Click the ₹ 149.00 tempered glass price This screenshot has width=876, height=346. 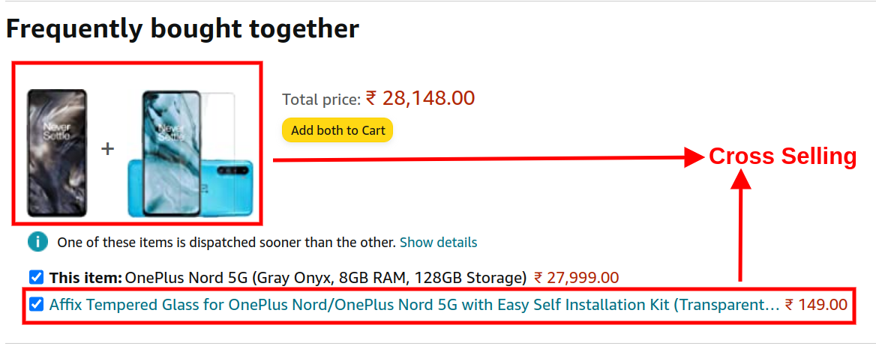816,305
